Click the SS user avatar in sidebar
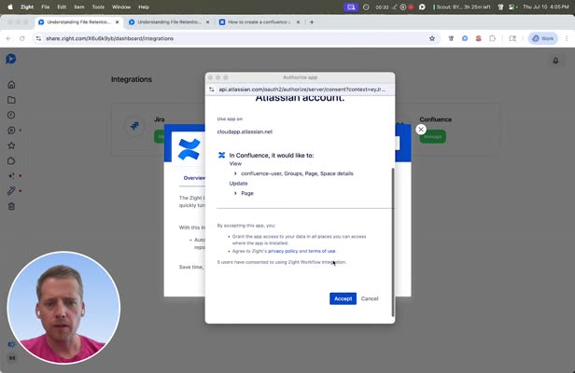Image resolution: width=575 pixels, height=373 pixels. [12, 358]
